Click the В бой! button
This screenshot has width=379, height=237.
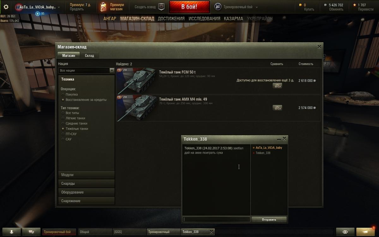click(x=189, y=7)
